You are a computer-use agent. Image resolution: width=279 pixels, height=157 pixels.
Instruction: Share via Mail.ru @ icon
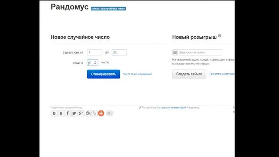(x=88, y=113)
